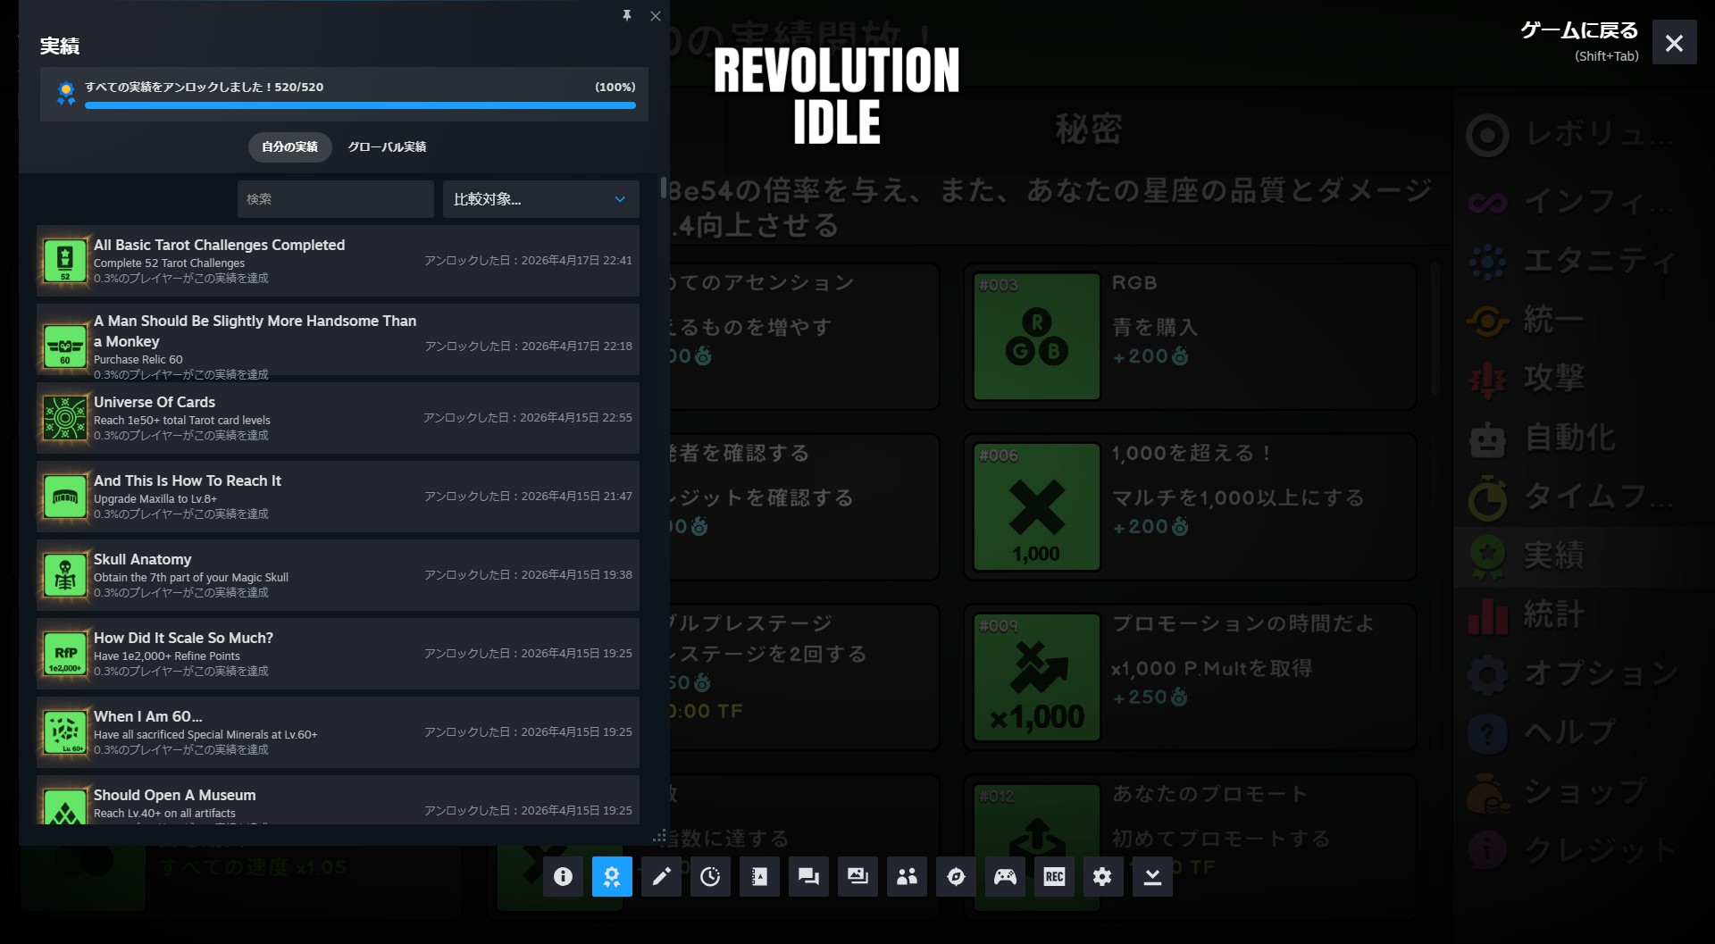This screenshot has width=1715, height=944.
Task: Click the すべての実績をアンロックしました！520/520 text
Action: [x=204, y=87]
